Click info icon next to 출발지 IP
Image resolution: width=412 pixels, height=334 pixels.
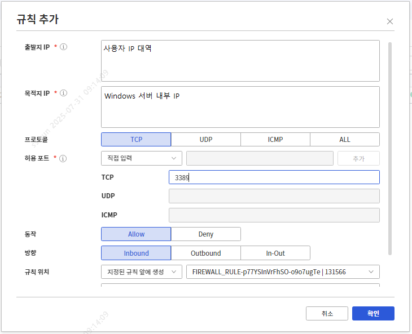pos(63,47)
